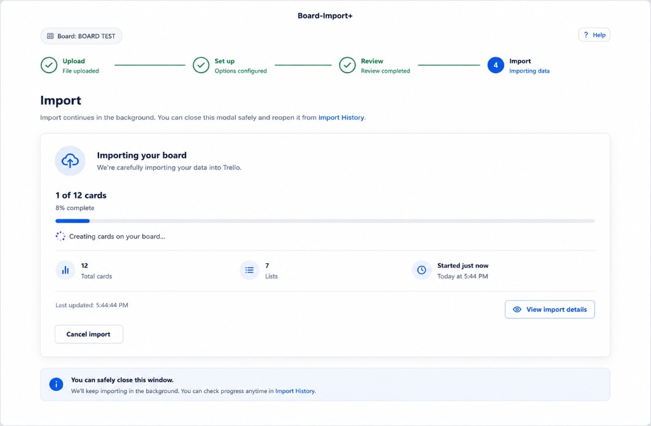Select the Review step label

[x=372, y=61]
